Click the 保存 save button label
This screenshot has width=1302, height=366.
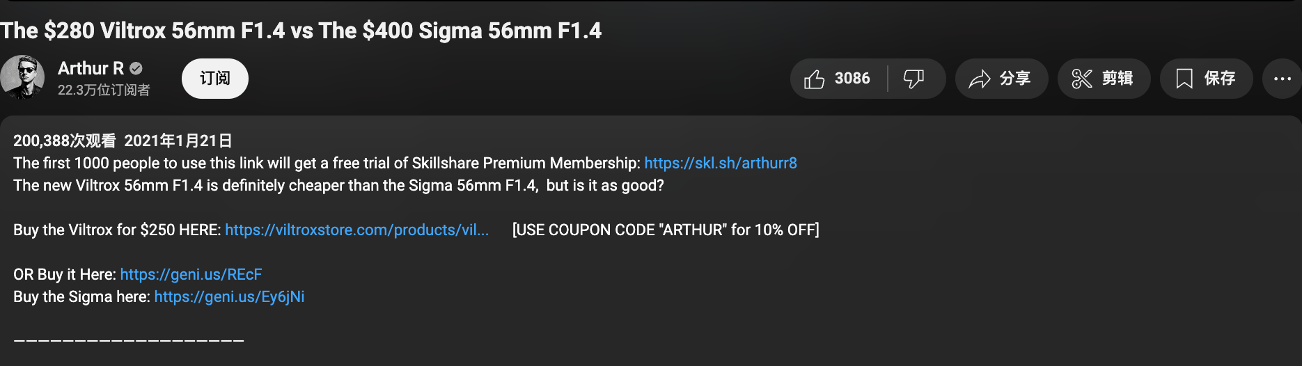[x=1220, y=79]
